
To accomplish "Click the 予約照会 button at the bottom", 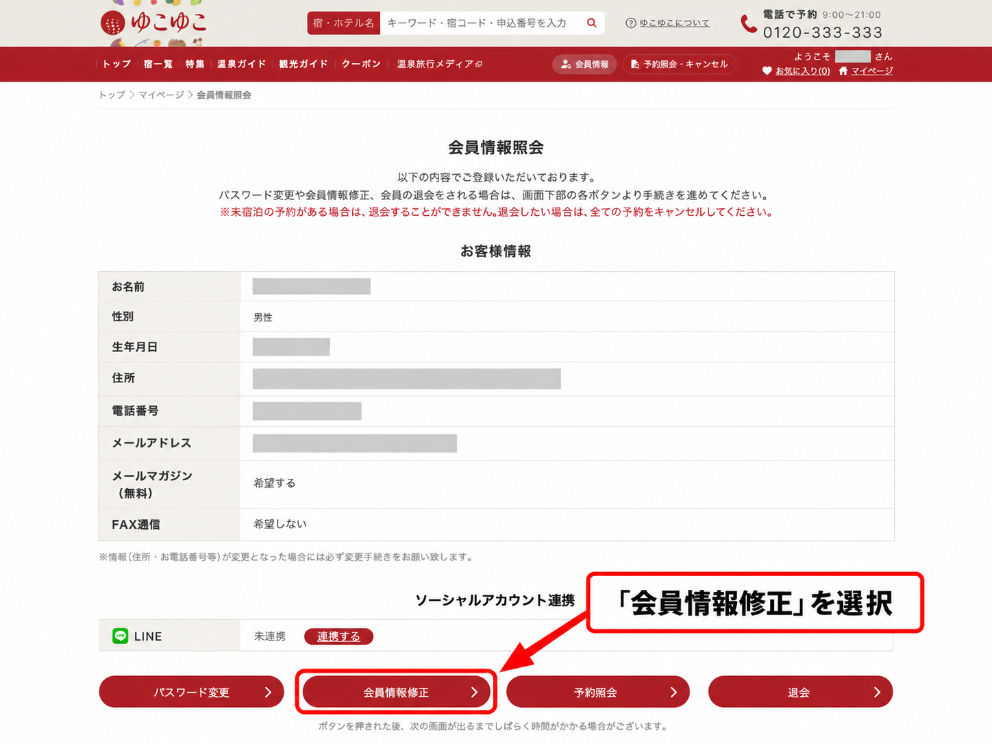I will click(597, 692).
